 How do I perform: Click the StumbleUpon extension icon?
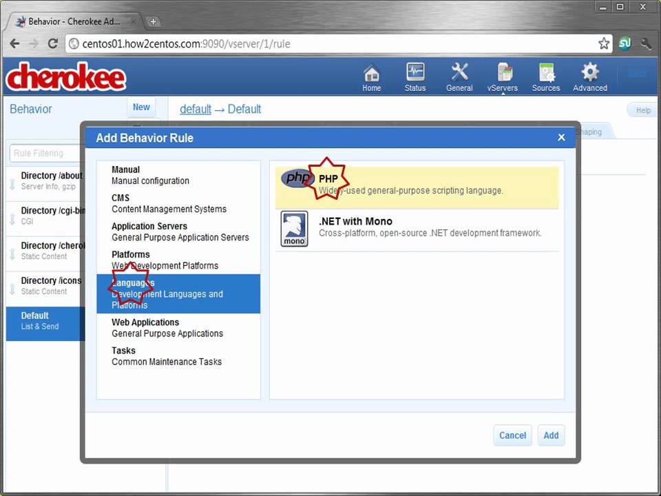pos(625,43)
